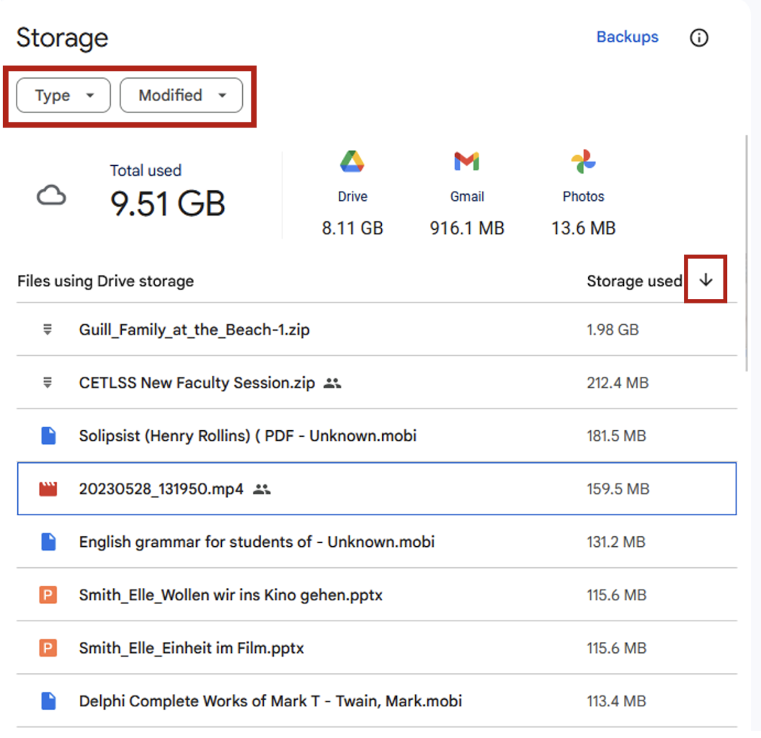The height and width of the screenshot is (738, 761).
Task: Select Smith_Elle_Einheit im Film.pptx
Action: click(x=191, y=648)
